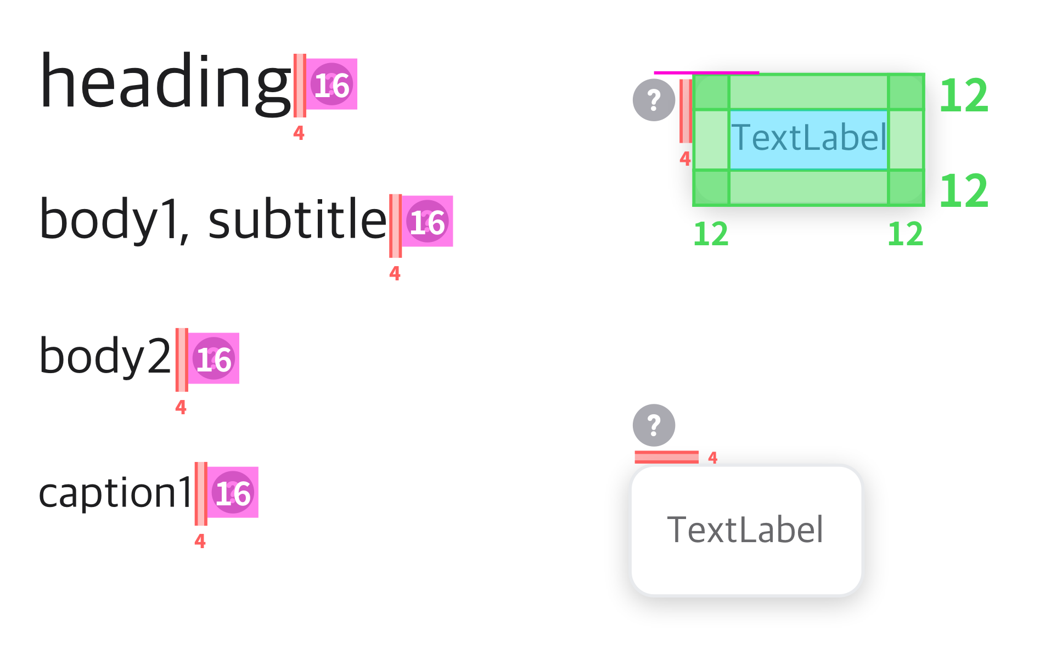This screenshot has height=665, width=1045.
Task: Click the red 4 label under heading
Action: click(299, 133)
